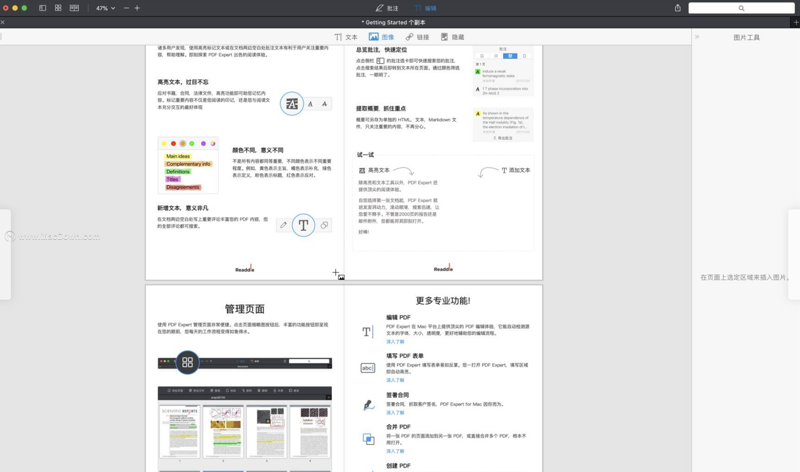Open 深入了解 under 编辑 PDF
The height and width of the screenshot is (472, 800).
395,342
